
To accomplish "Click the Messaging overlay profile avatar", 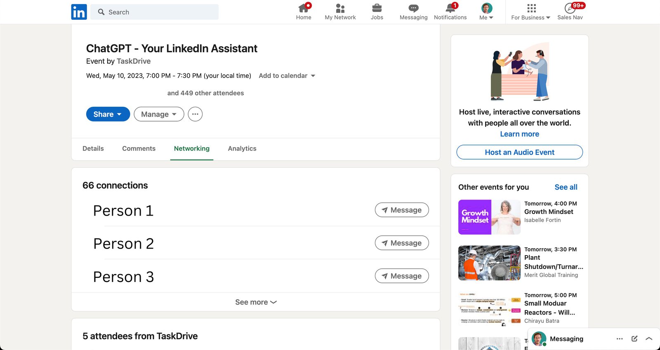I will tap(539, 339).
